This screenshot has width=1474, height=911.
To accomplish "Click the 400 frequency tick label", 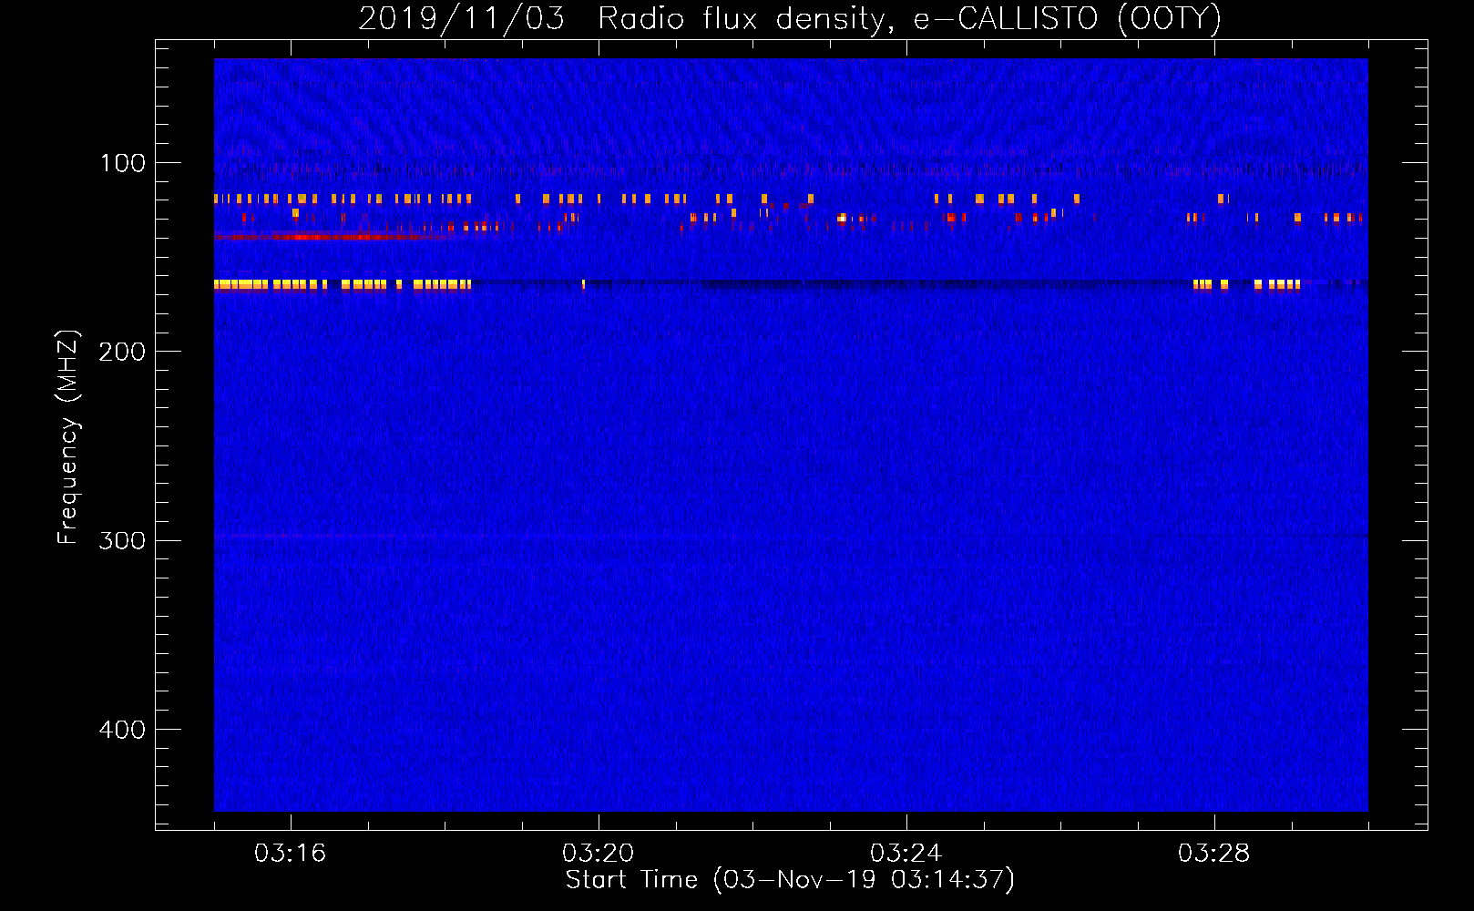I will (122, 730).
